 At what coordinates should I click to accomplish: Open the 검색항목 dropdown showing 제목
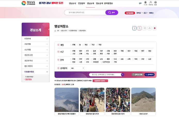pos(77,68)
